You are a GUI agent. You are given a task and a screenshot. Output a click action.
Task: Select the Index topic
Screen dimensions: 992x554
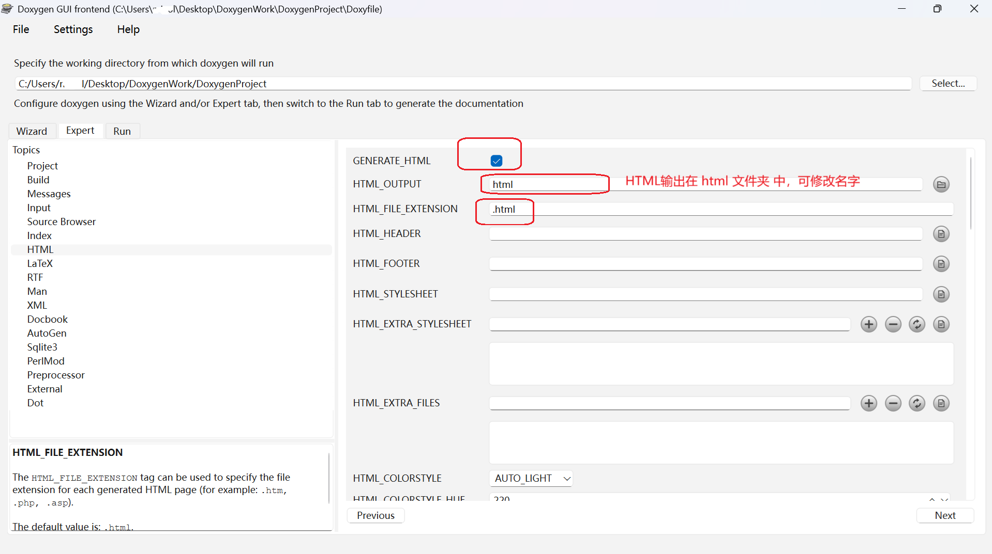[39, 235]
